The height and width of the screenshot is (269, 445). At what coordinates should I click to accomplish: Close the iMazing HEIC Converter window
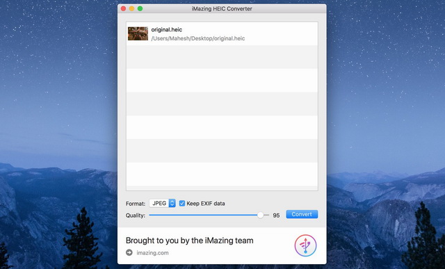pyautogui.click(x=124, y=8)
